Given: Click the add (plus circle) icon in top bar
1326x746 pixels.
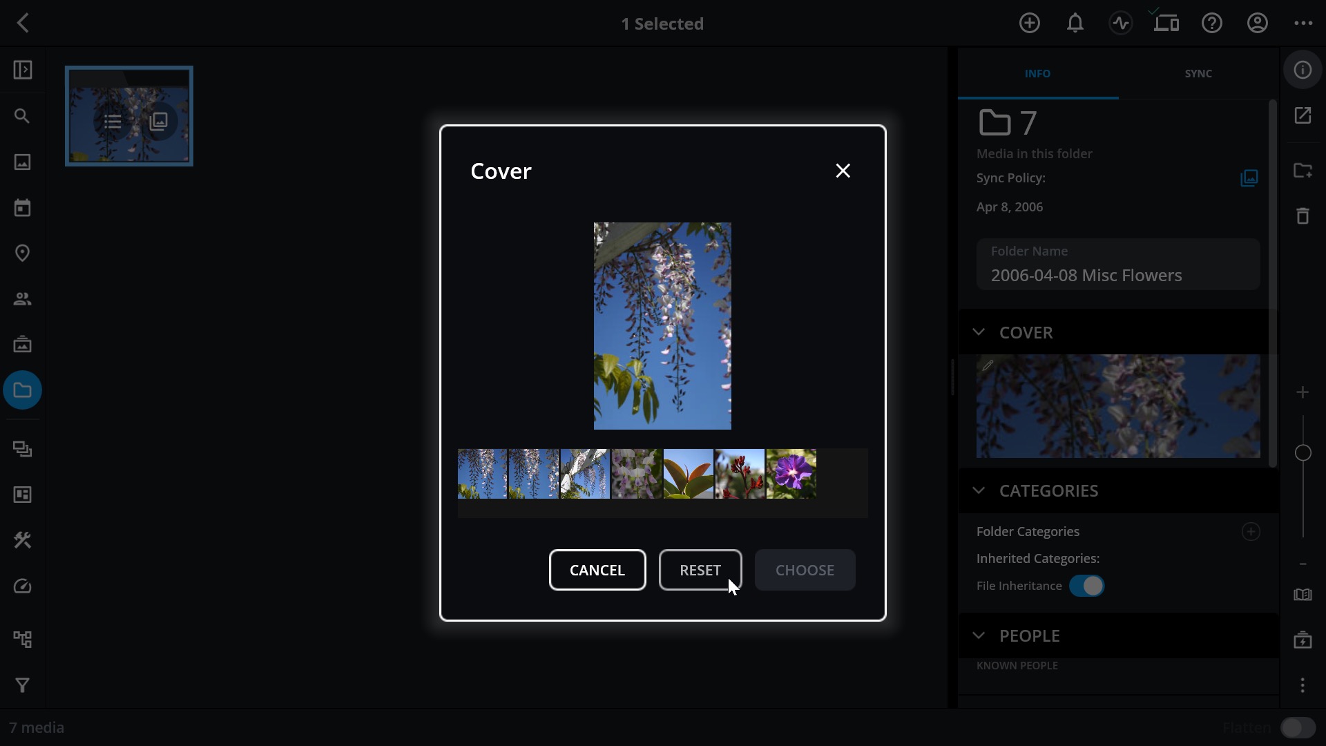Looking at the screenshot, I should (1029, 23).
